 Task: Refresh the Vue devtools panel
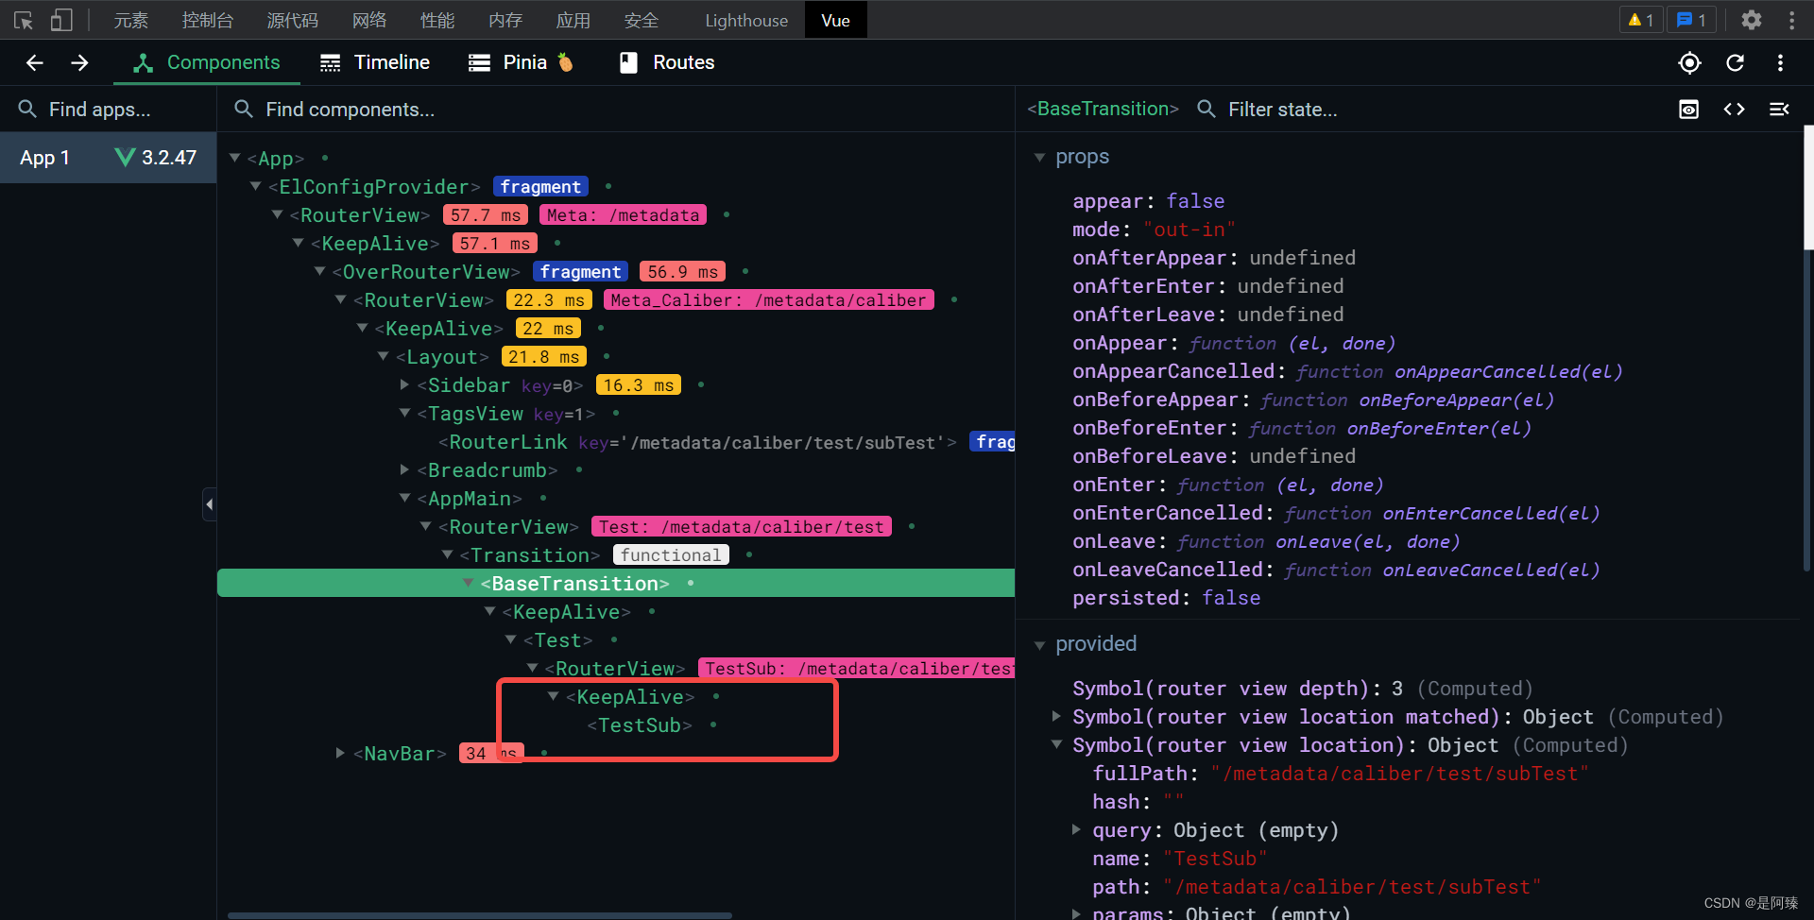tap(1735, 62)
